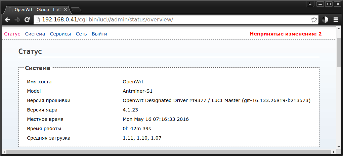Screen dimensions: 343x156
Task: Bookmark this page with the star icon
Action: 314,19
